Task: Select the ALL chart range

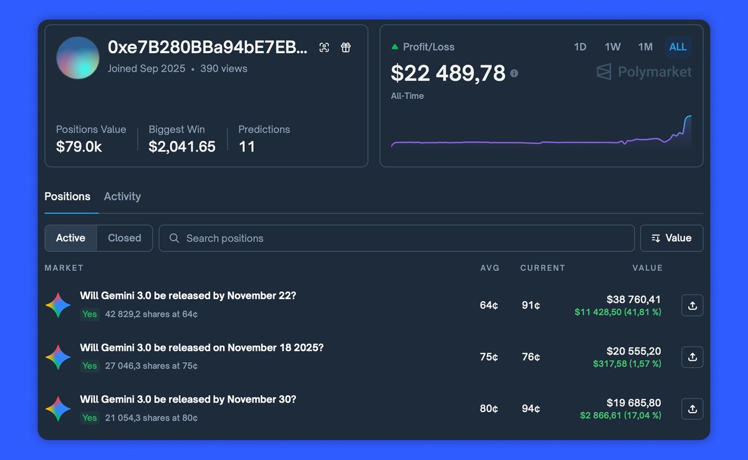Action: click(678, 47)
